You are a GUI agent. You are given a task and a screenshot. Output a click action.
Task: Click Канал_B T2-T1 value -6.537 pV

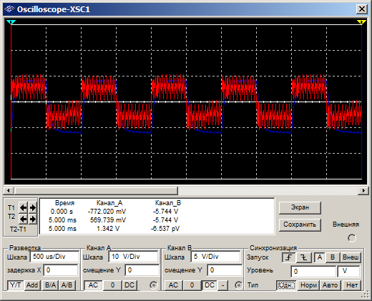(165, 229)
